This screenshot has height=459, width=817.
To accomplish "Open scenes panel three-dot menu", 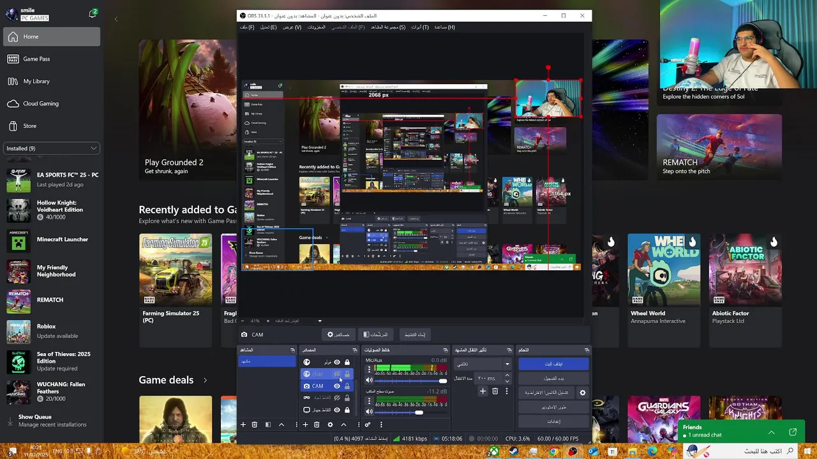I will pyautogui.click(x=296, y=425).
